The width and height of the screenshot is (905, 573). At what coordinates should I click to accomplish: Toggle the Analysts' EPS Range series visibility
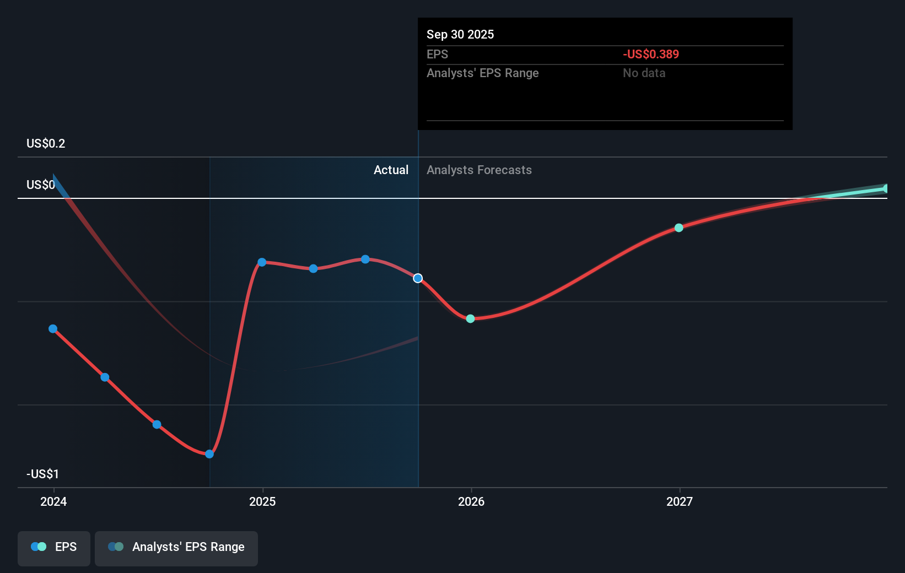tap(176, 548)
